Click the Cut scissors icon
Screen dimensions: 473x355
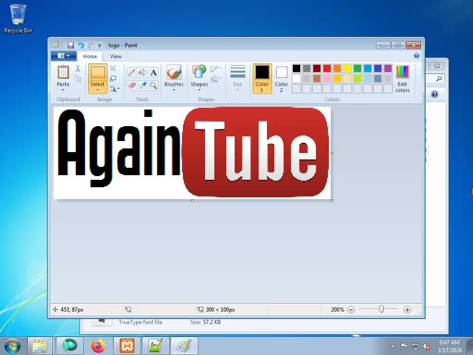78,68
